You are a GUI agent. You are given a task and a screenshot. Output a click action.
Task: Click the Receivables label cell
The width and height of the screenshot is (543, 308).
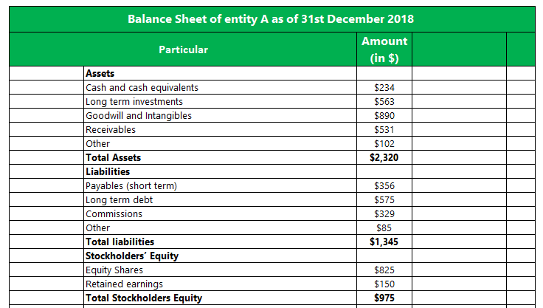click(x=219, y=130)
